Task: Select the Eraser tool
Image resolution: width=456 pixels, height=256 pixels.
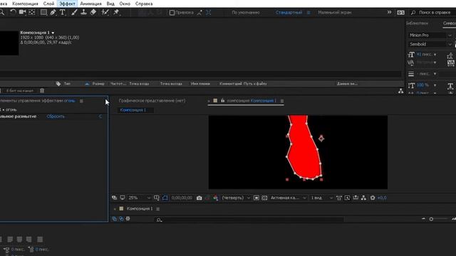Action: (93, 12)
